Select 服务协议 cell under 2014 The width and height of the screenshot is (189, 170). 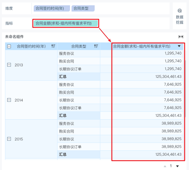point(79,85)
